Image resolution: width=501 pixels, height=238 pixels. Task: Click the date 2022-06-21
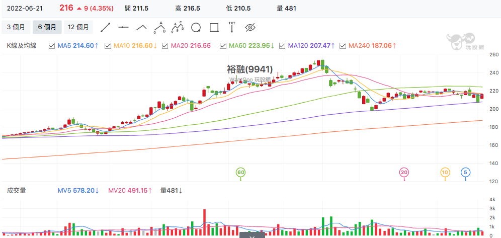point(25,9)
